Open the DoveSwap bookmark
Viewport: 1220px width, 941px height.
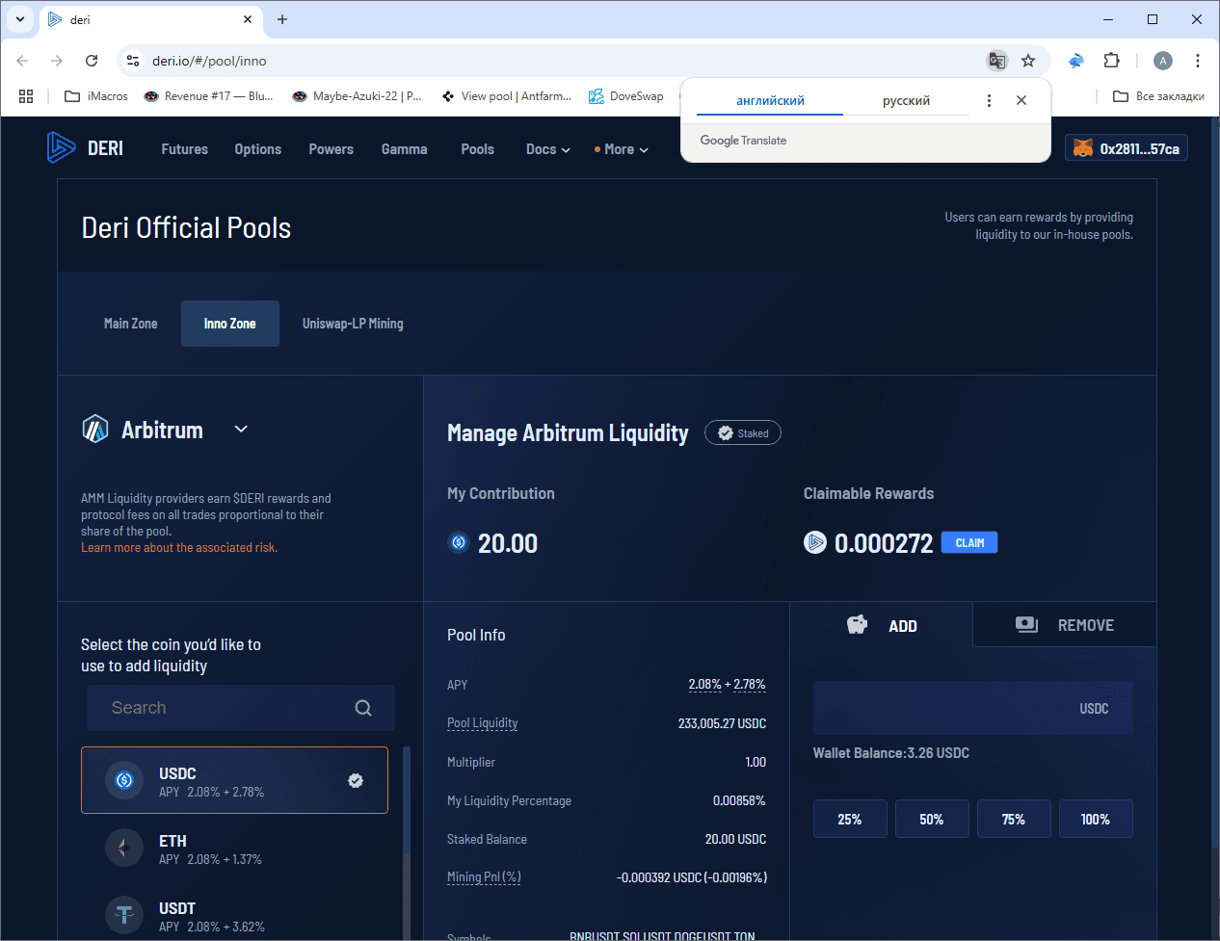tap(626, 96)
